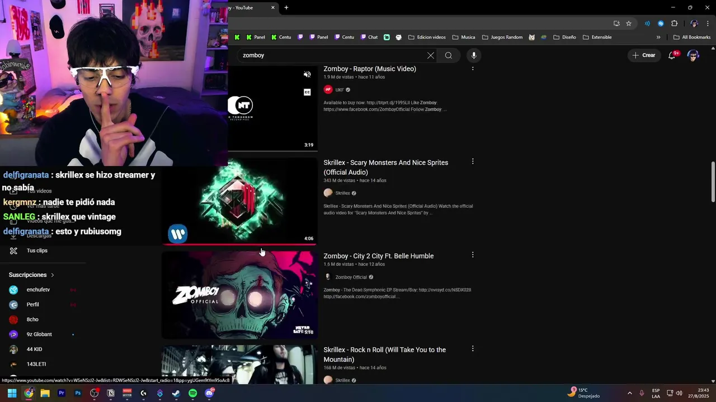Open the Diseño bookmark folder
This screenshot has width=716, height=402.
pos(565,37)
